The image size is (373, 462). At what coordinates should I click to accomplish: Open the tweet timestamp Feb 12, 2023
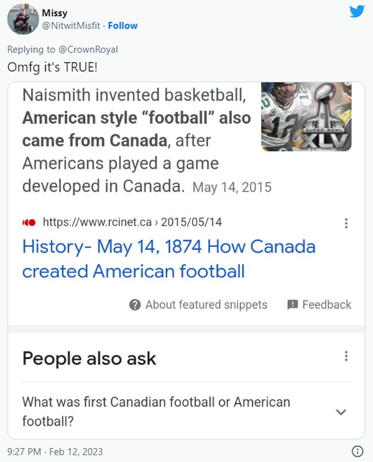pyautogui.click(x=55, y=451)
